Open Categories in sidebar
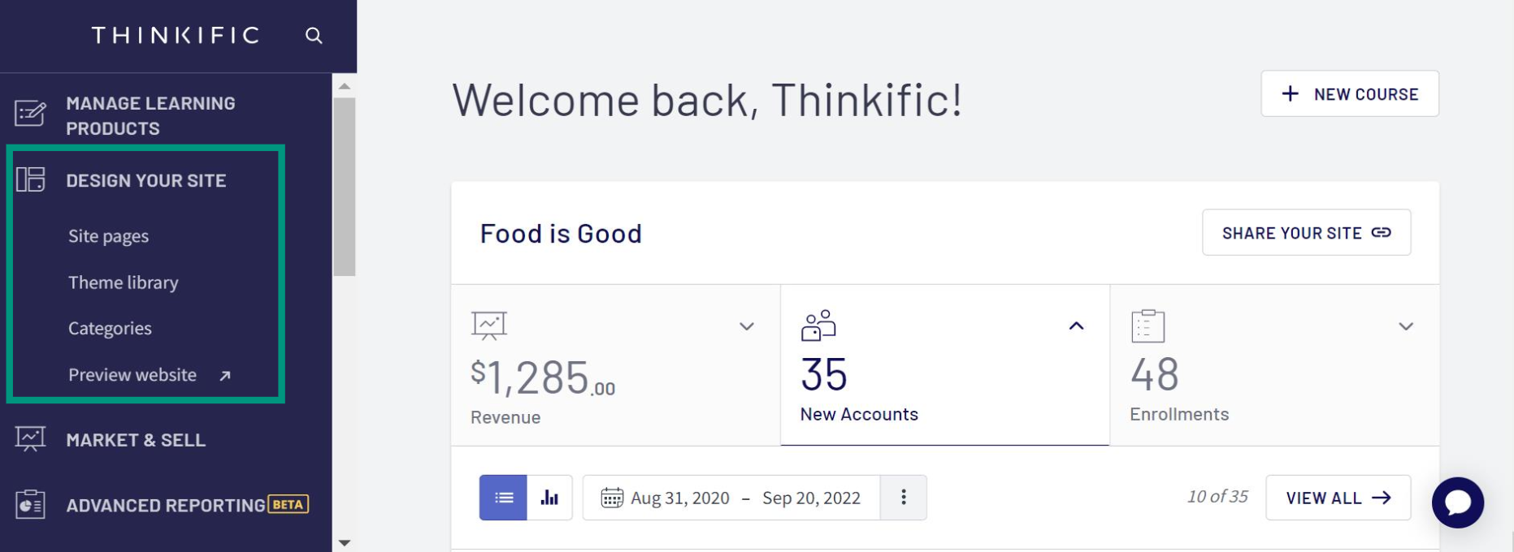1514x552 pixels. click(x=110, y=328)
